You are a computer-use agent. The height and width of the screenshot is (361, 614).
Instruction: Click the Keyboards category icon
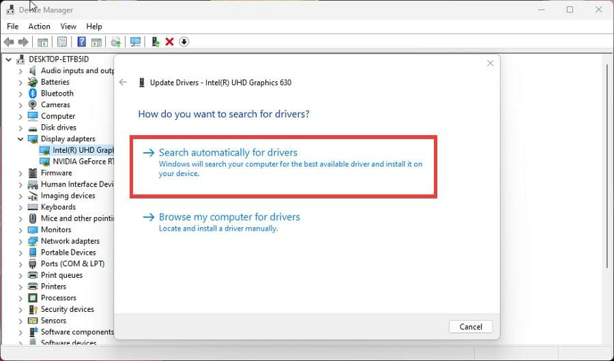[x=33, y=207]
